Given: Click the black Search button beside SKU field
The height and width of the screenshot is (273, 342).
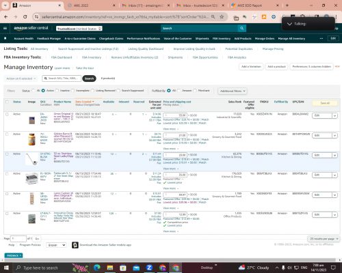Looking at the screenshot, I should [x=89, y=78].
